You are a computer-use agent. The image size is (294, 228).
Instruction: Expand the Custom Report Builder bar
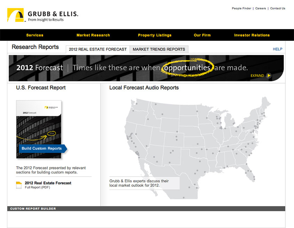click(146, 209)
